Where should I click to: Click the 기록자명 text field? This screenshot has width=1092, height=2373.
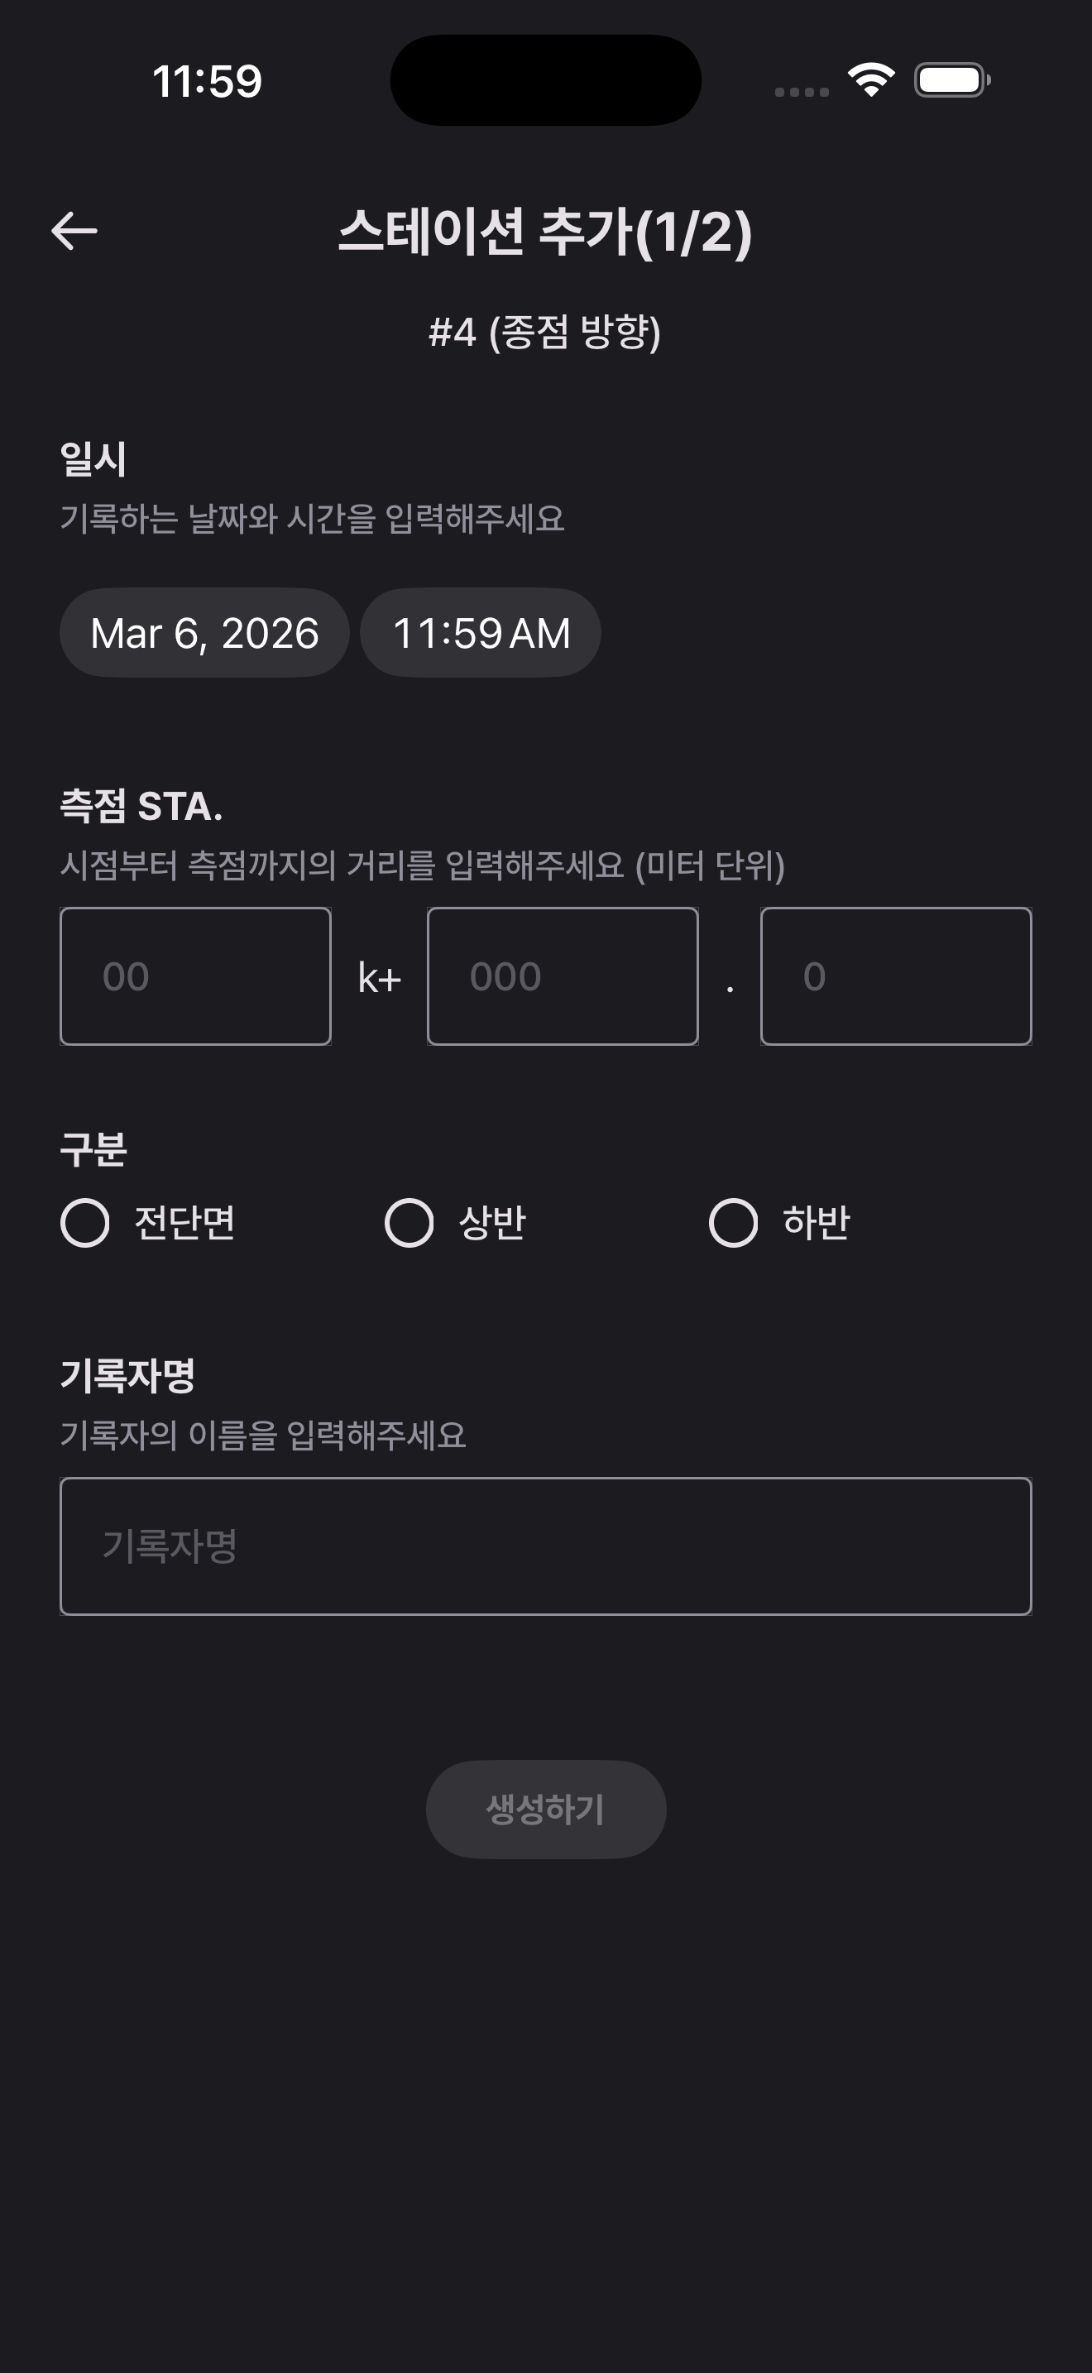(x=545, y=1546)
